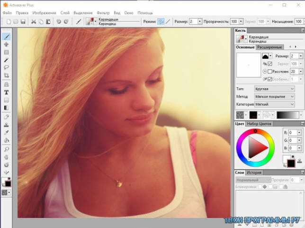Select the Eyedropper tool

[7, 132]
